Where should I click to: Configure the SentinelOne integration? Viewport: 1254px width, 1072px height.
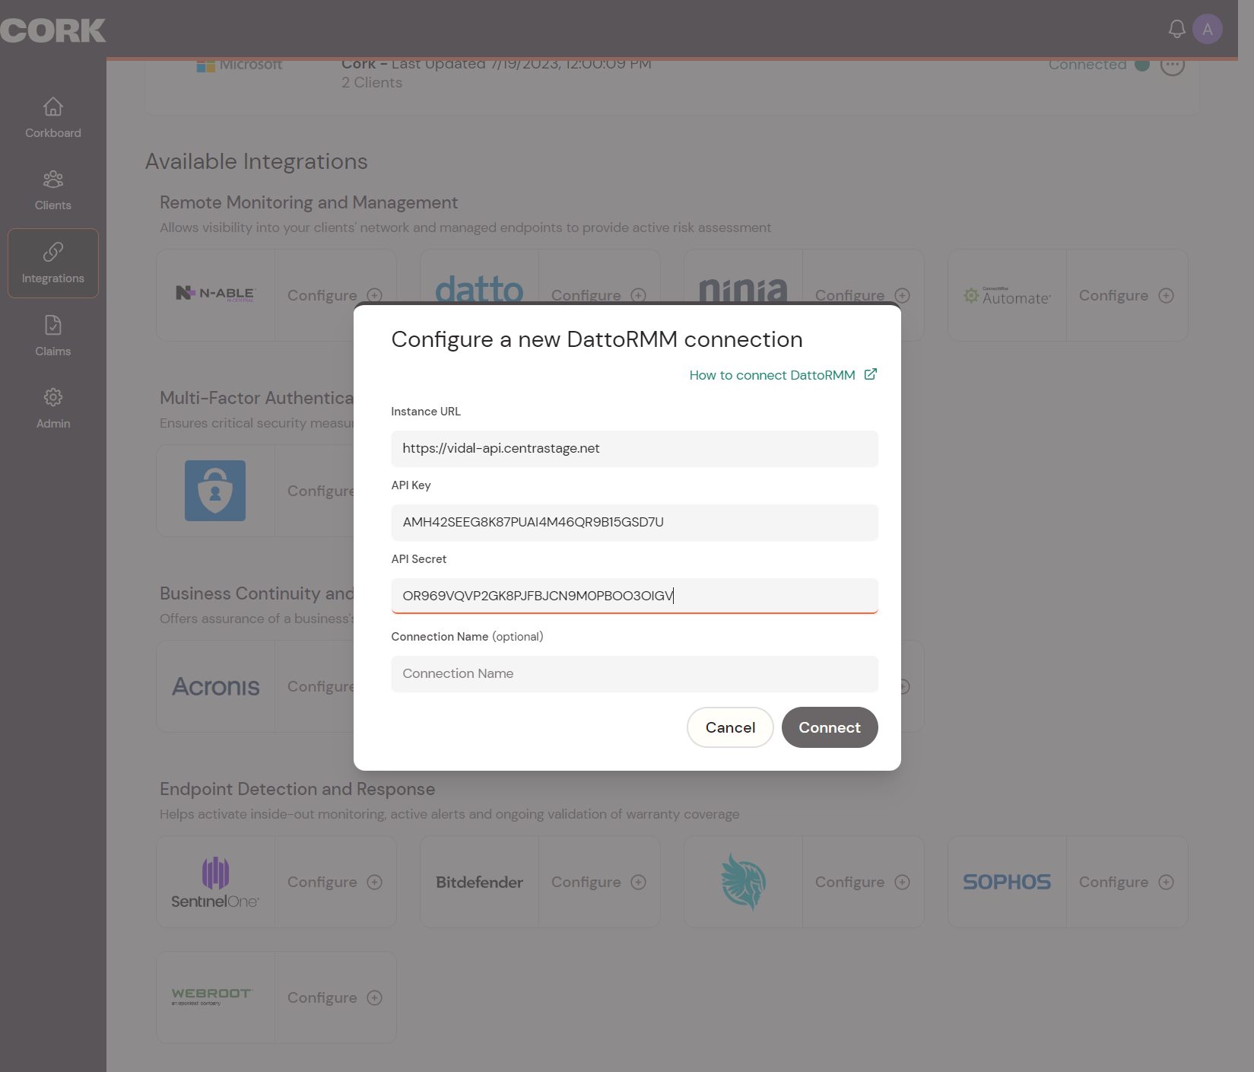click(x=335, y=882)
